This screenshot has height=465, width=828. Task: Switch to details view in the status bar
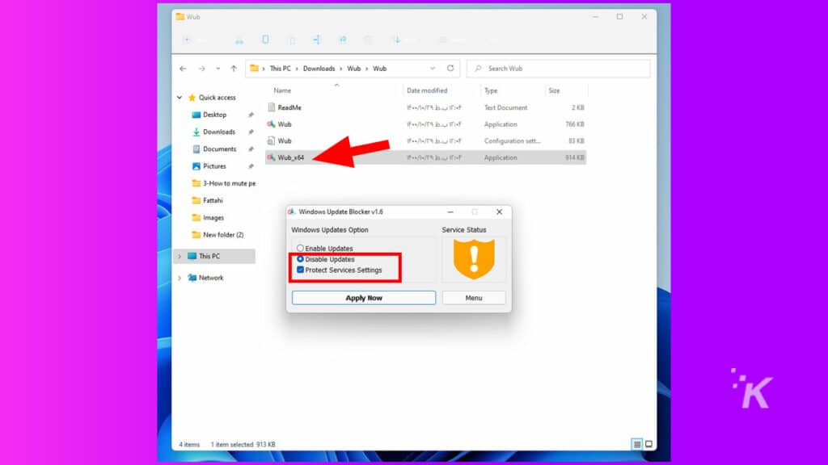click(637, 444)
